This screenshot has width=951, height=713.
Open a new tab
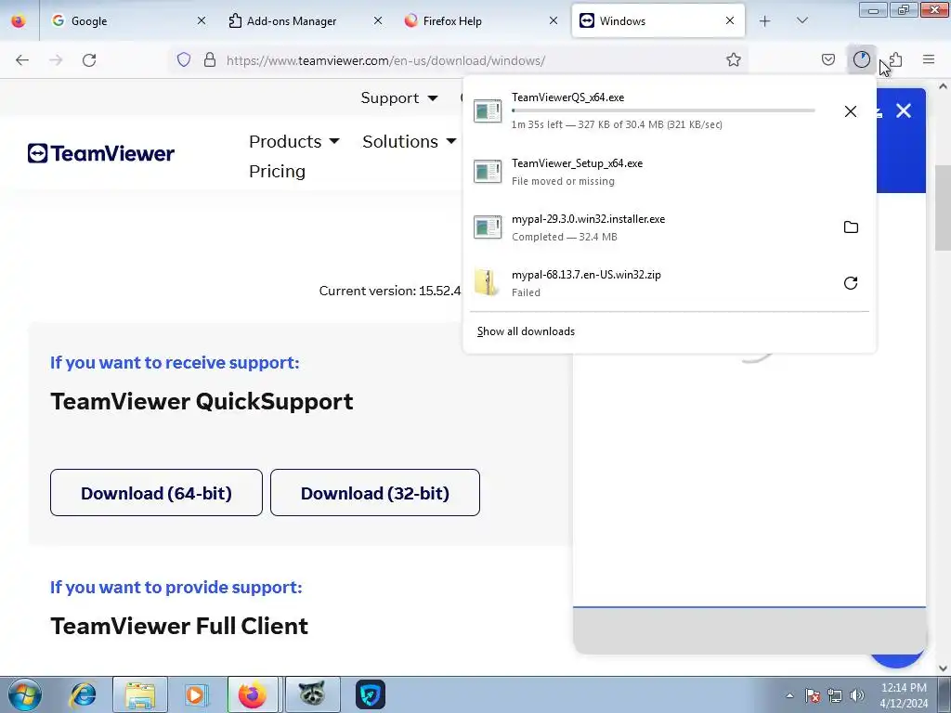(x=765, y=20)
